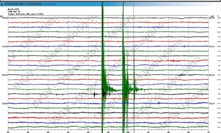Click the 00:00 time label on left axis
221x133 pixels.
5,18
